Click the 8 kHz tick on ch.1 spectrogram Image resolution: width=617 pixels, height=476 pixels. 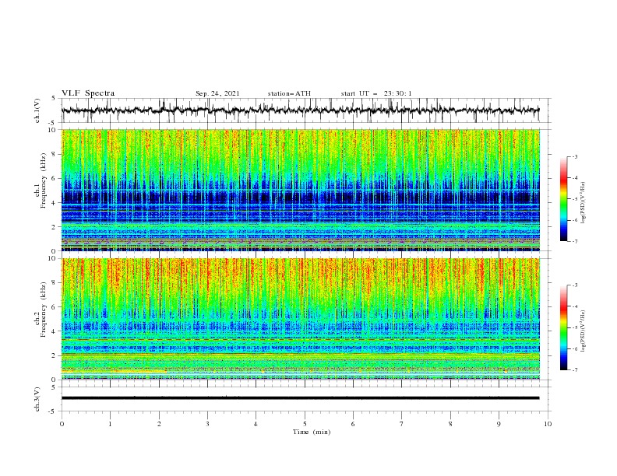pyautogui.click(x=55, y=154)
